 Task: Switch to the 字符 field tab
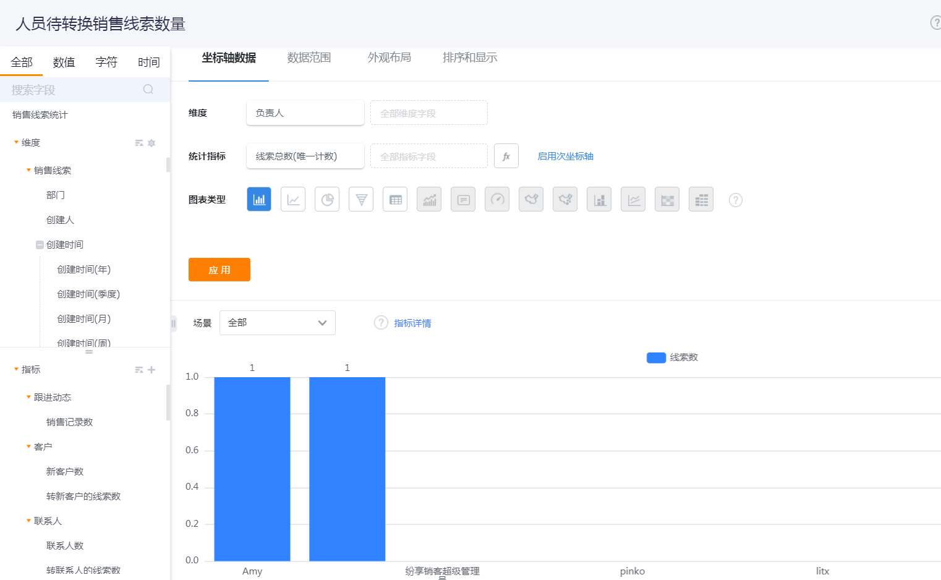[x=106, y=62]
